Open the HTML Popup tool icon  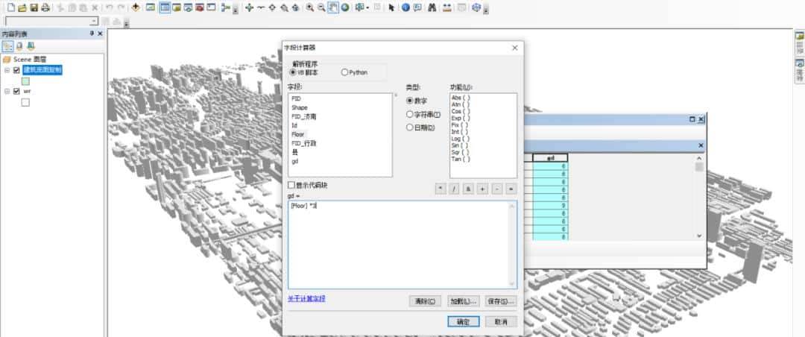pos(417,7)
